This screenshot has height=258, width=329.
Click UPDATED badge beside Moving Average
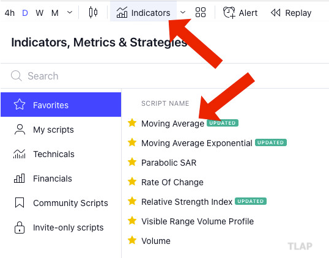tap(223, 123)
